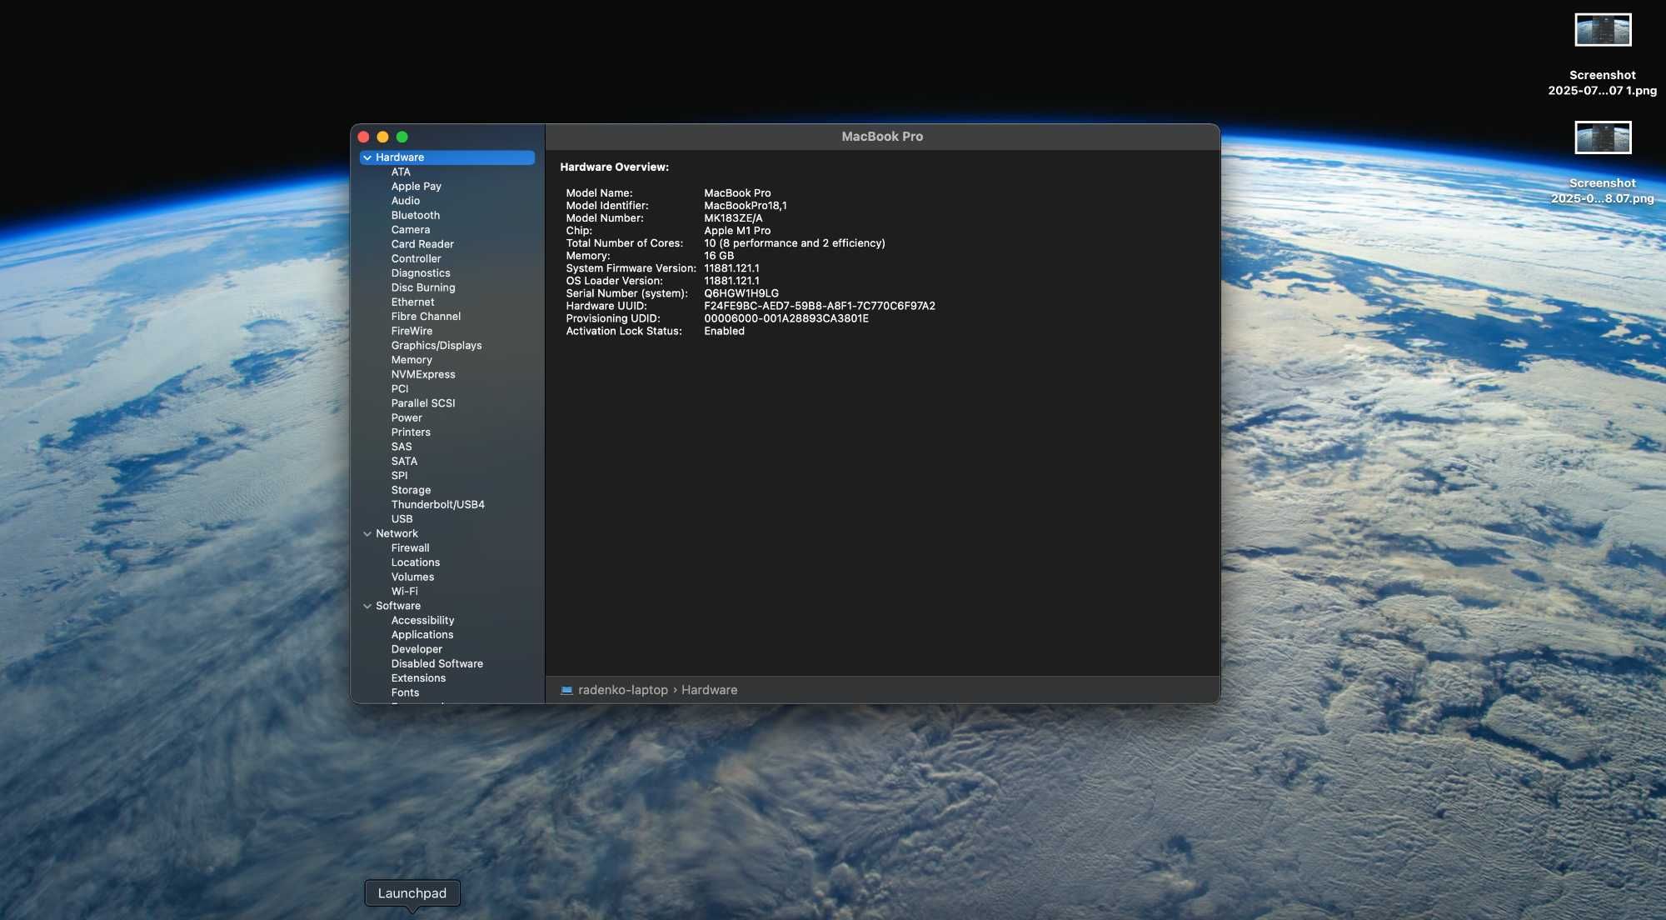Open the Disc Burning entry

tap(423, 287)
